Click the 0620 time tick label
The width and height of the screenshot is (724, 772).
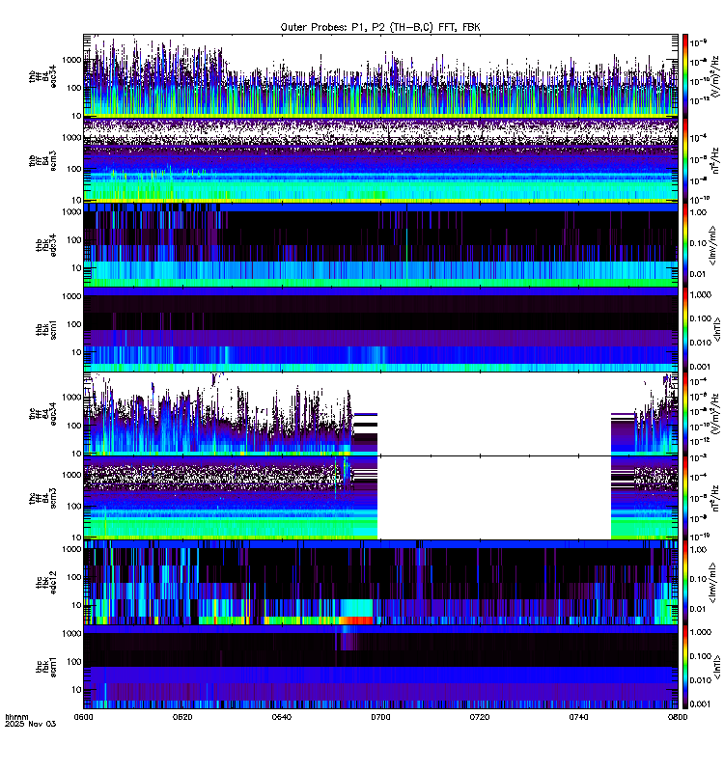tap(182, 717)
